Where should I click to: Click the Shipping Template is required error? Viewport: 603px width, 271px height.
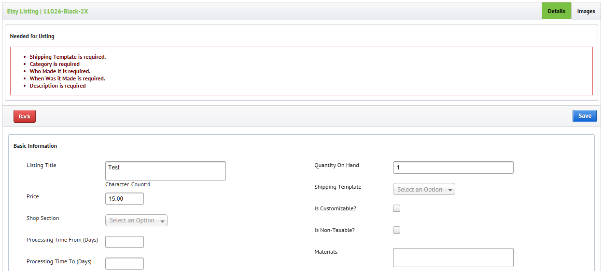[x=68, y=57]
